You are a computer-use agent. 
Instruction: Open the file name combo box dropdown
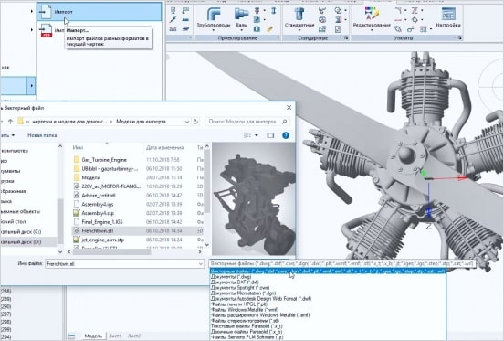pos(201,264)
